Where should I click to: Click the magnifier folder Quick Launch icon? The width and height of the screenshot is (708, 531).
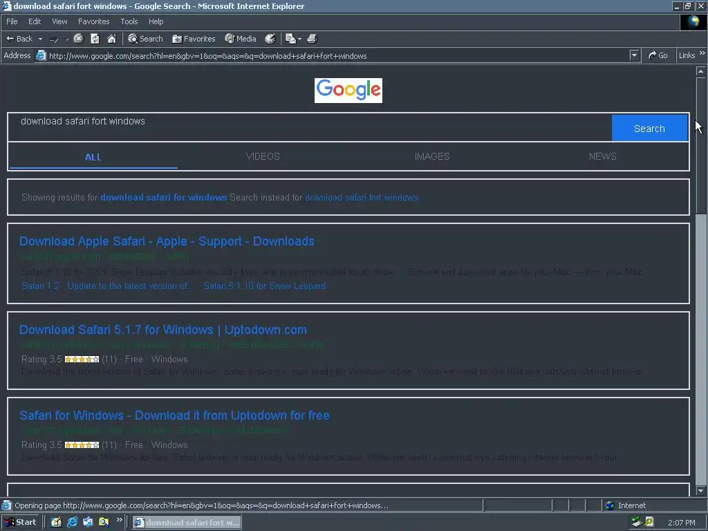104,523
